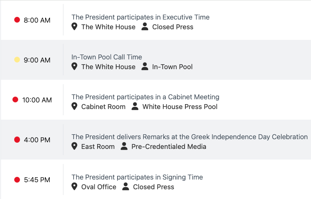Open the Executive Time event title
311x199 pixels.
pyautogui.click(x=140, y=17)
